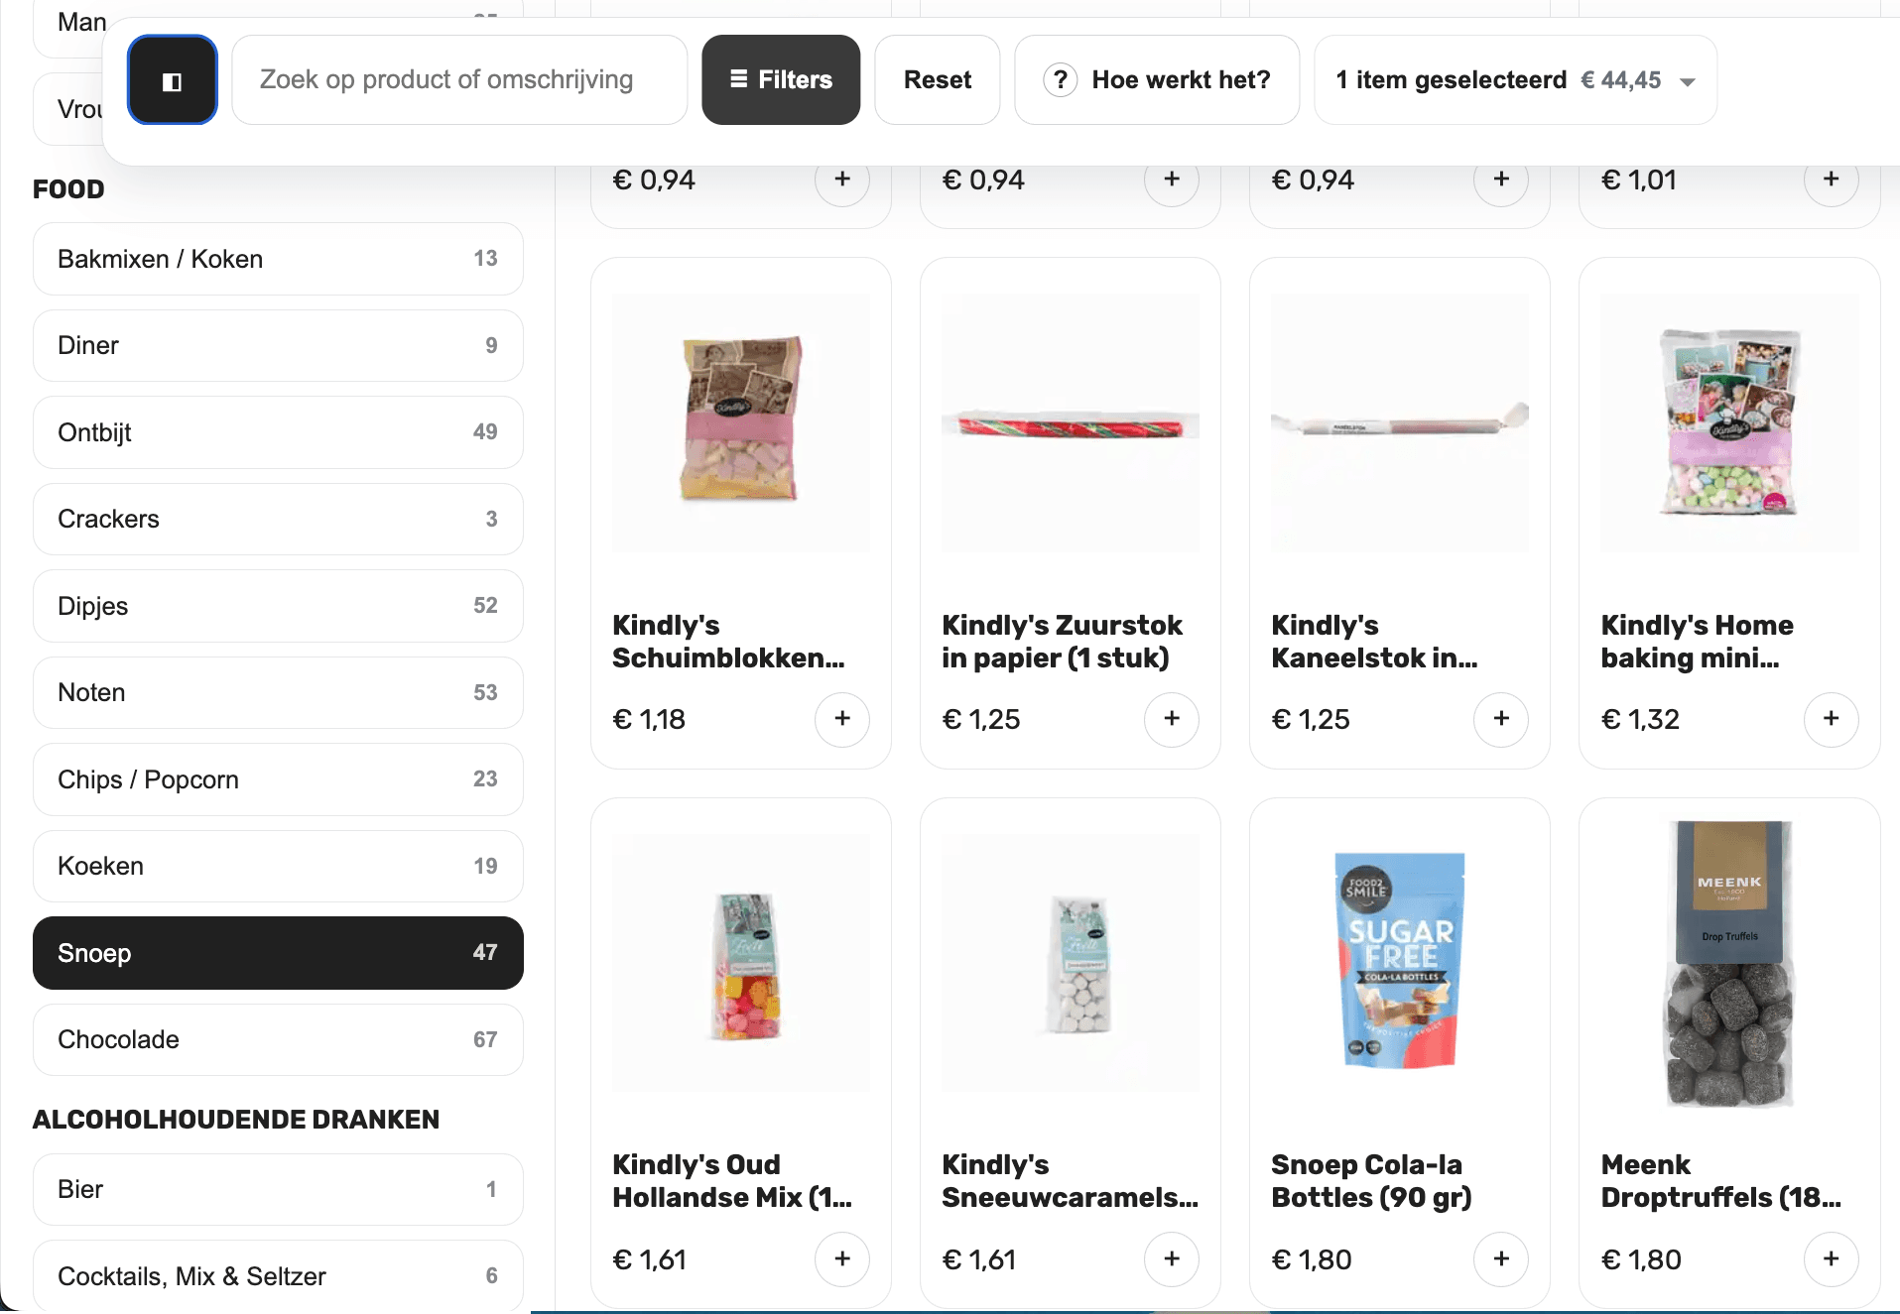Select the Noten category in the sidebar
The width and height of the screenshot is (1900, 1314).
click(x=278, y=692)
